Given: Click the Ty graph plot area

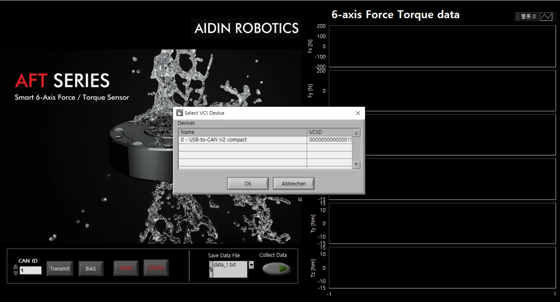Looking at the screenshot, I should [x=442, y=223].
